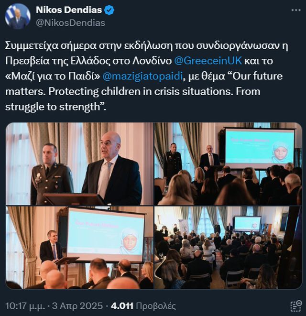The height and width of the screenshot is (316, 306).
Task: Follow the @GreeceinUK mention link
Action: (x=208, y=61)
